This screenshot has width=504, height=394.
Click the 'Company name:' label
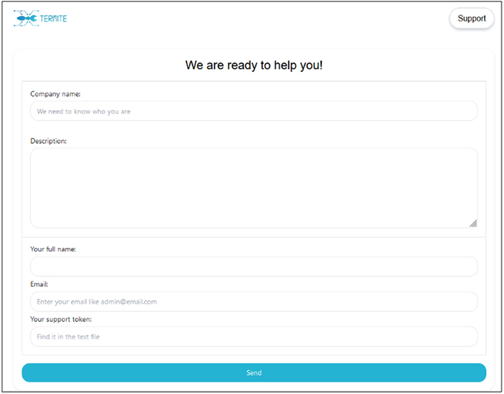[55, 94]
